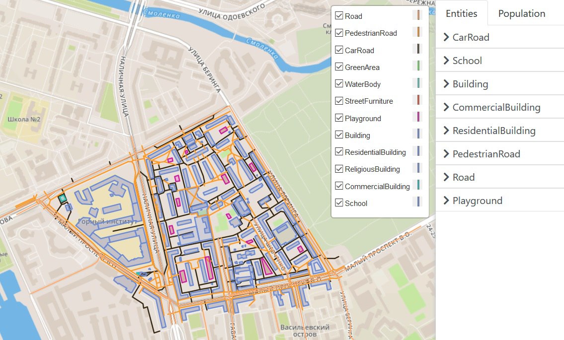564x340 pixels.
Task: Disable the GreenArea layer checkbox
Action: [x=339, y=67]
